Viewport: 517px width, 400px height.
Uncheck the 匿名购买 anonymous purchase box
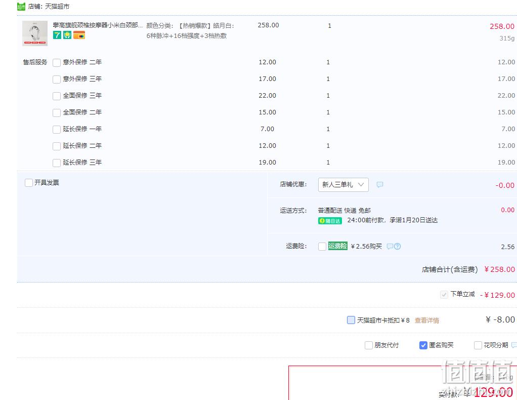[x=423, y=345]
